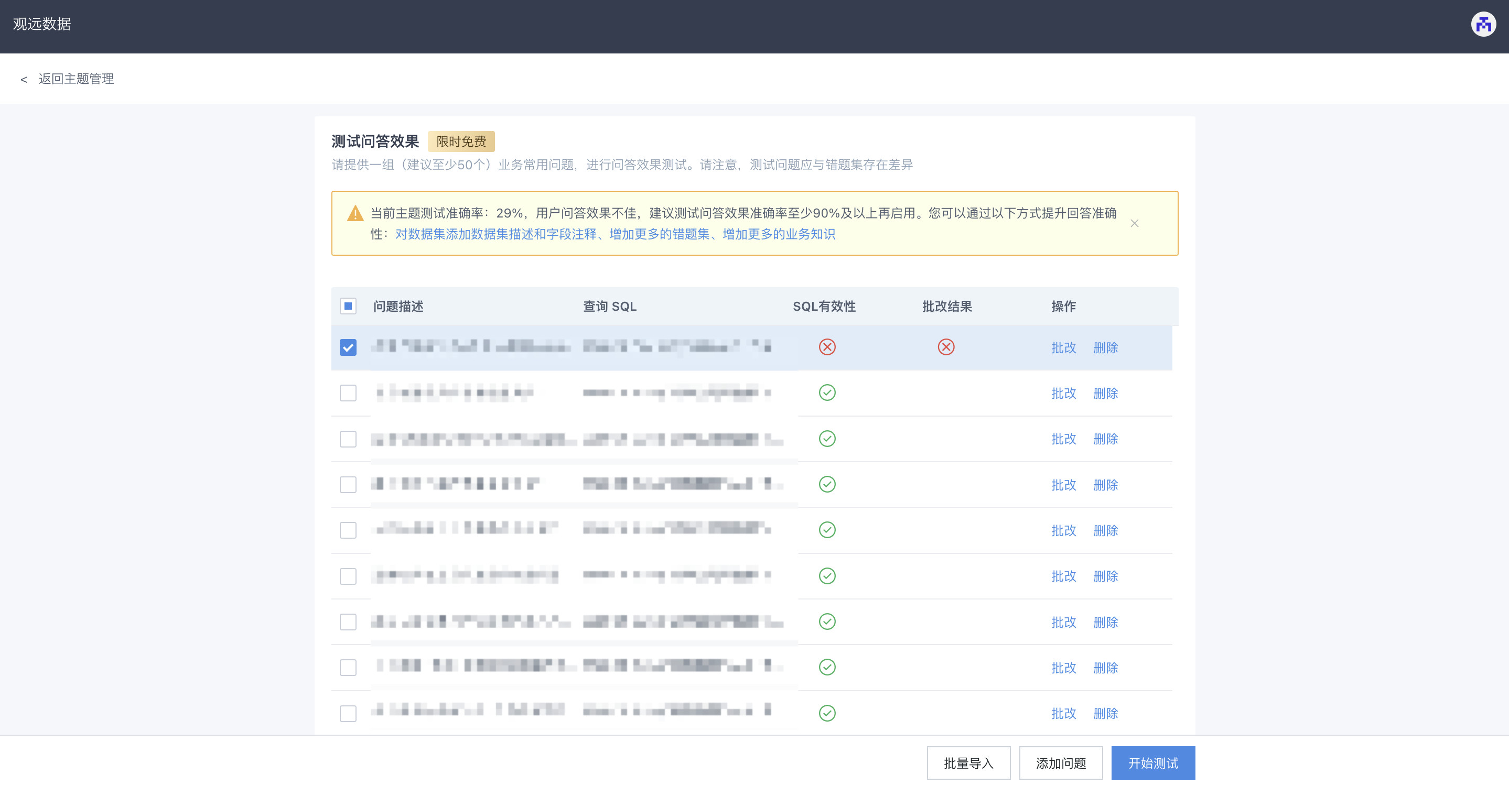
Task: Click the 限时免费 badge
Action: pyautogui.click(x=461, y=141)
